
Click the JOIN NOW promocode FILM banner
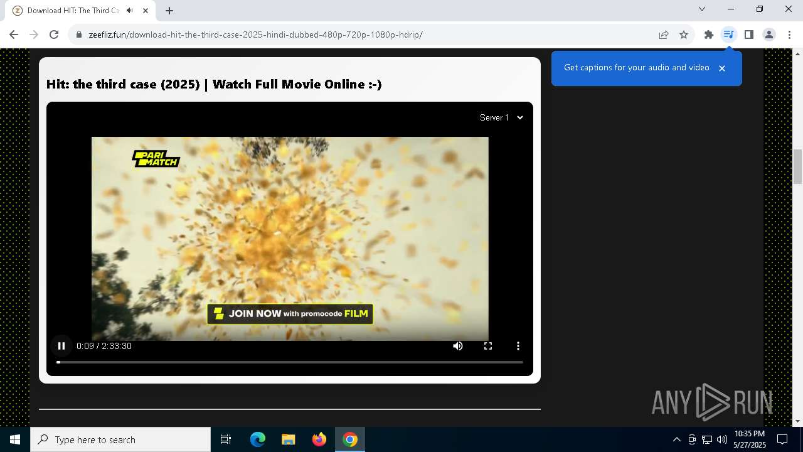click(x=290, y=314)
